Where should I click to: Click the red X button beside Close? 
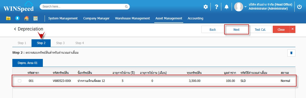292,29
